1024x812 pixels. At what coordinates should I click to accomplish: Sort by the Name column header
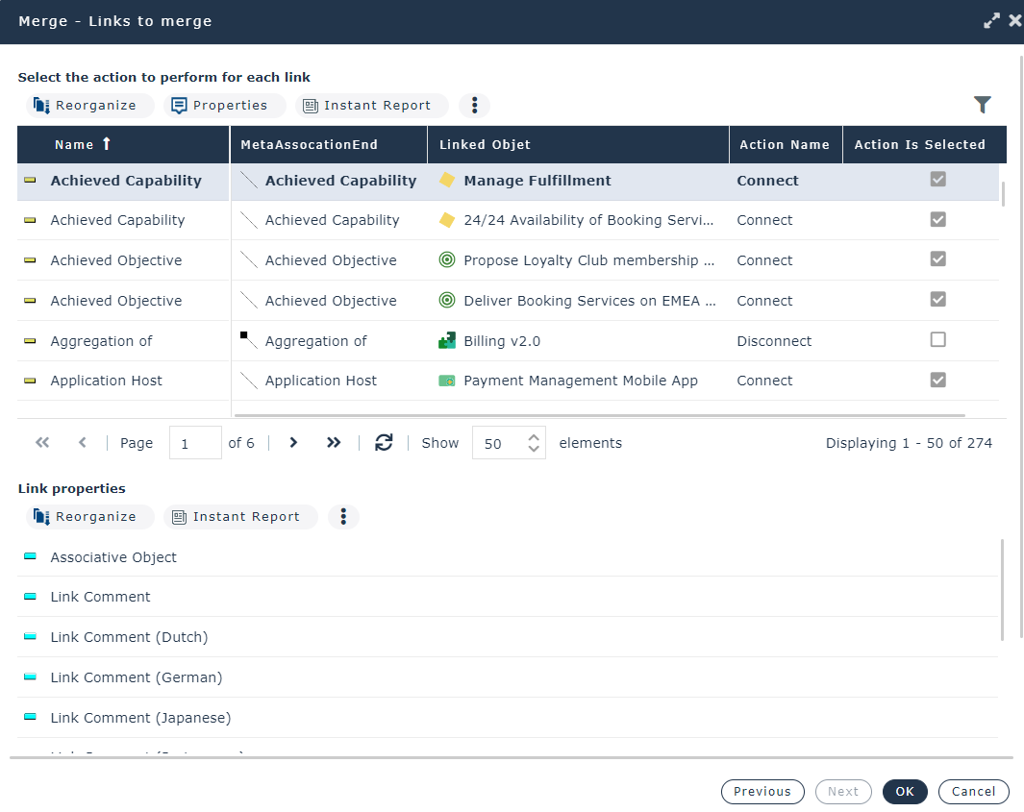coord(75,145)
